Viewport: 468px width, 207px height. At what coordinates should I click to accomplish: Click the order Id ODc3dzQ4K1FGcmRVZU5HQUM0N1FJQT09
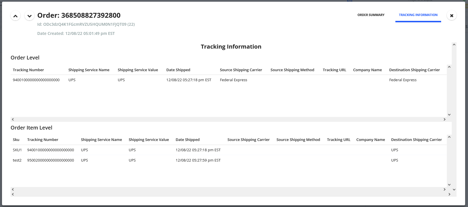point(86,24)
